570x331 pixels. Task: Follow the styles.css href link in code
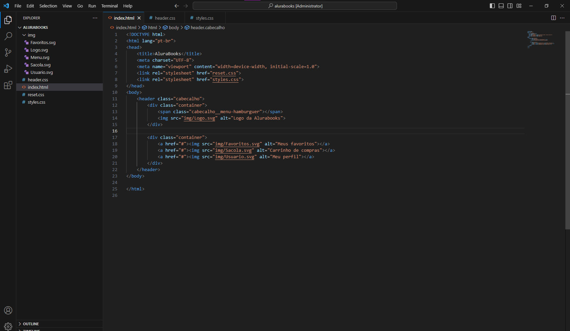[225, 79]
